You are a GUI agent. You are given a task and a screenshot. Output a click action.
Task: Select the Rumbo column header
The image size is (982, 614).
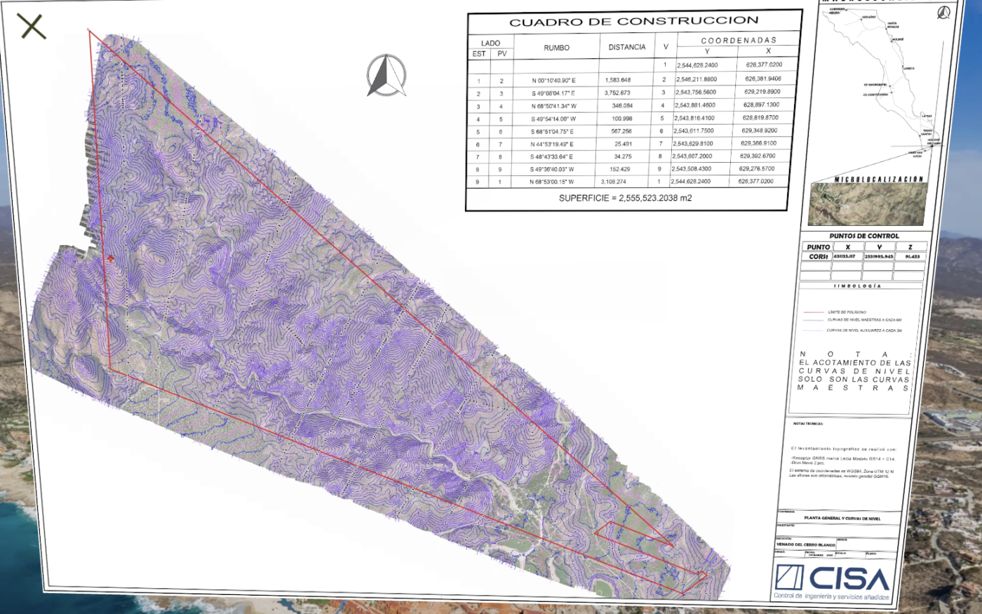point(556,48)
